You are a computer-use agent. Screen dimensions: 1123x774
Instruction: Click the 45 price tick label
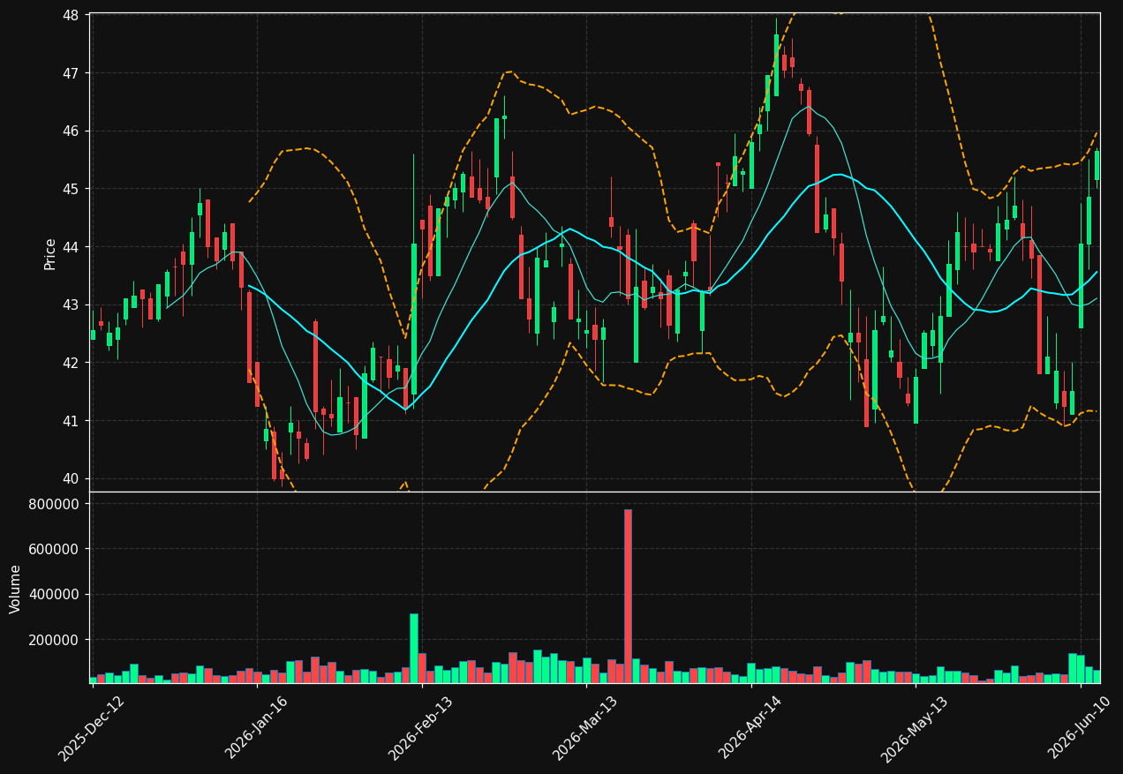[x=71, y=189]
